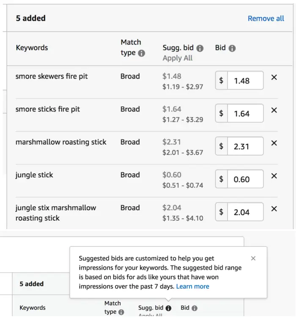Click the Match type info icon in bottom table
The image size is (296, 320).
pyautogui.click(x=121, y=312)
